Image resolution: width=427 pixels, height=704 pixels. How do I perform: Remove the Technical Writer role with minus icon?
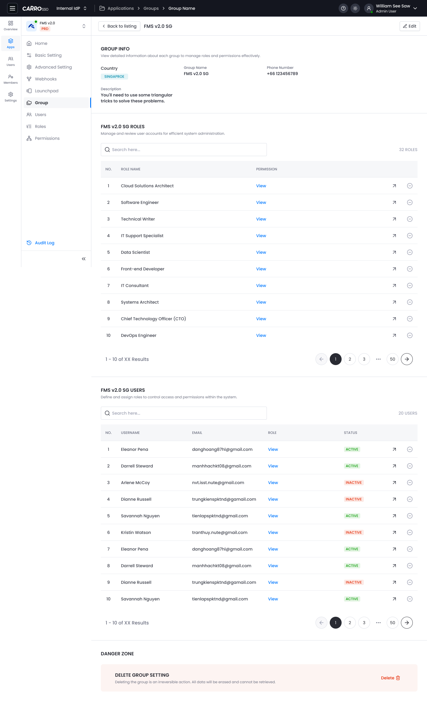pos(410,219)
